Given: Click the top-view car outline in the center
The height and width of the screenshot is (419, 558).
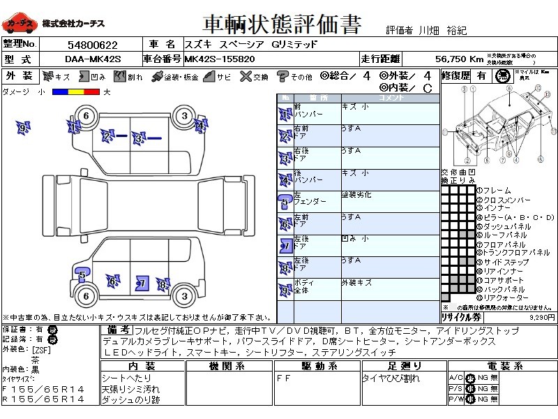Looking at the screenshot, I should pyautogui.click(x=149, y=206).
